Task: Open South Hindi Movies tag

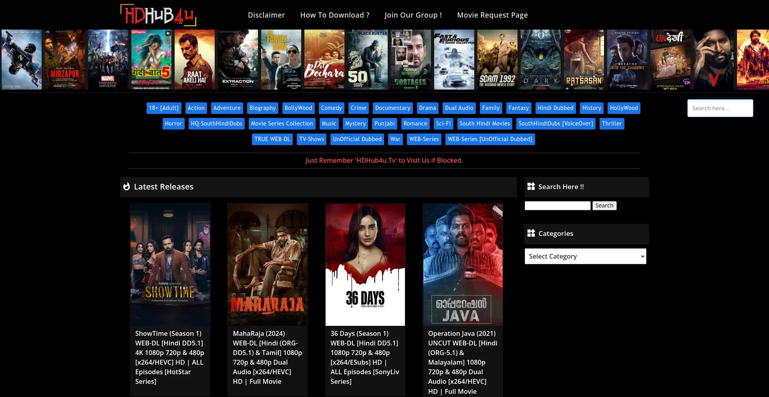Action: point(485,124)
